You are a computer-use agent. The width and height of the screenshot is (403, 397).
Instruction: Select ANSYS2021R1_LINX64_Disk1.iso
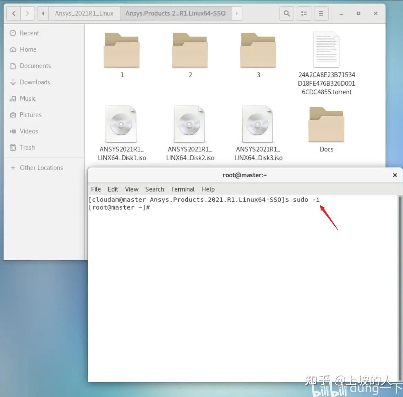122,124
